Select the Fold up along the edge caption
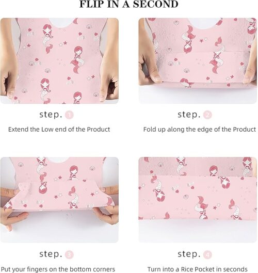Image resolution: width=258 pixels, height=273 pixels. pyautogui.click(x=200, y=130)
